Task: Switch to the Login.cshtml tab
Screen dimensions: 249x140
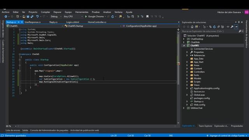Action: pos(73,22)
